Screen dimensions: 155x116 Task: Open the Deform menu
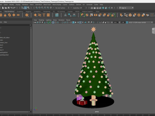coord(78,5)
